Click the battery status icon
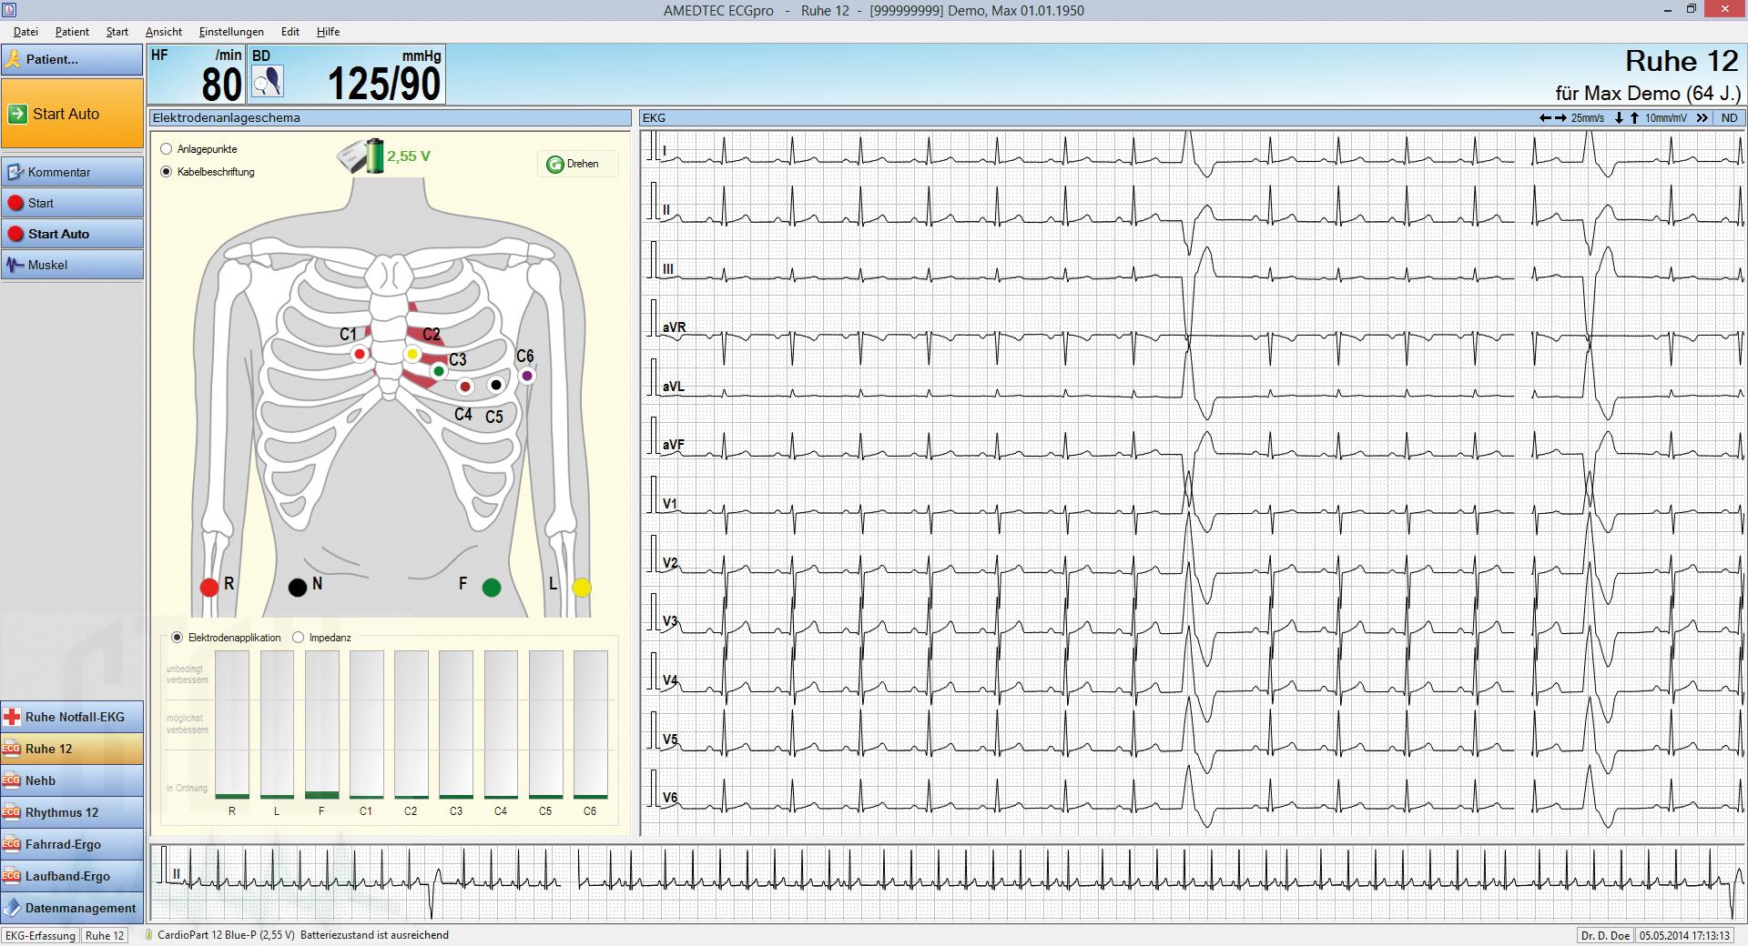The image size is (1748, 946). coord(362,156)
